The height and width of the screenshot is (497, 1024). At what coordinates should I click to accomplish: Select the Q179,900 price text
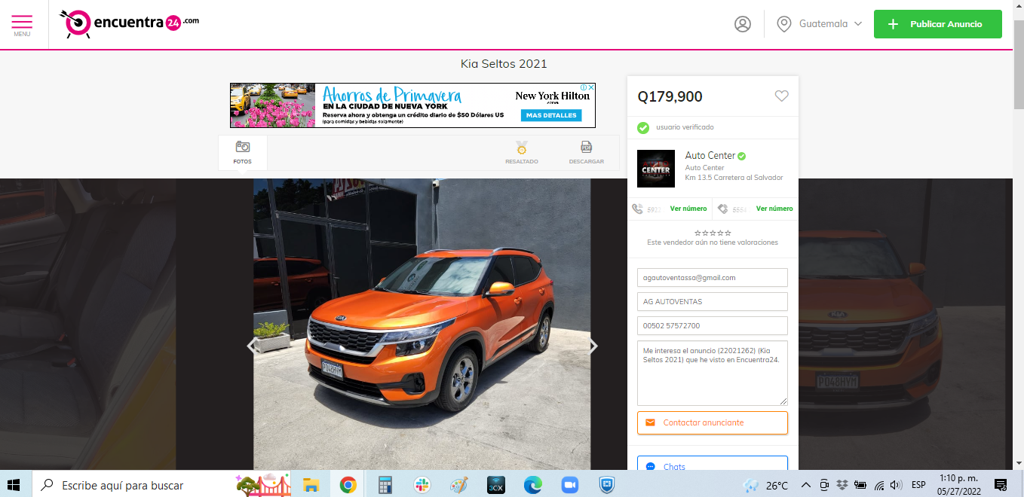click(670, 96)
